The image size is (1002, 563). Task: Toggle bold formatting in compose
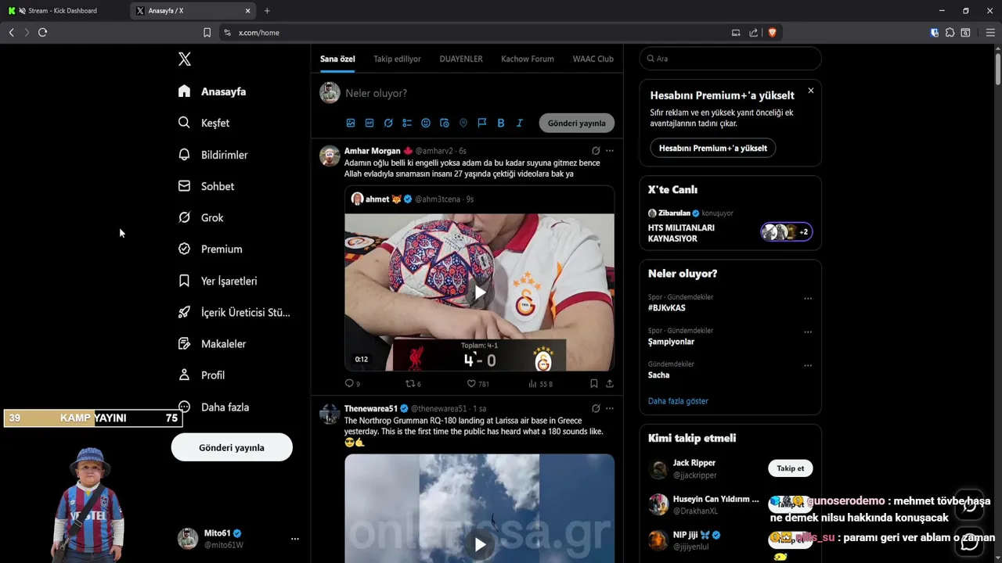tap(501, 123)
